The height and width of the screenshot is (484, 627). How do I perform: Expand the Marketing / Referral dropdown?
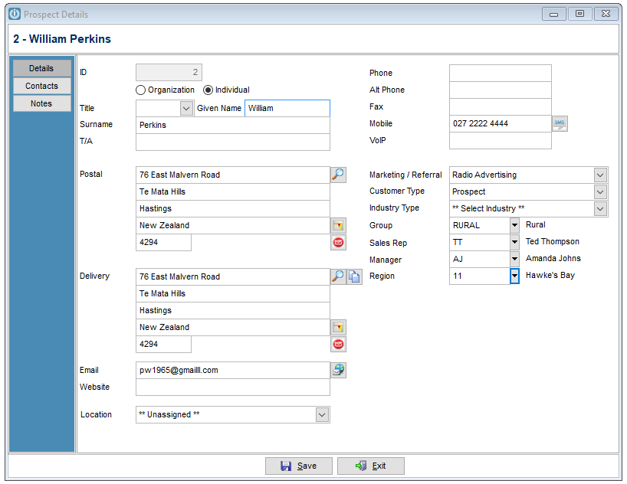(x=600, y=175)
